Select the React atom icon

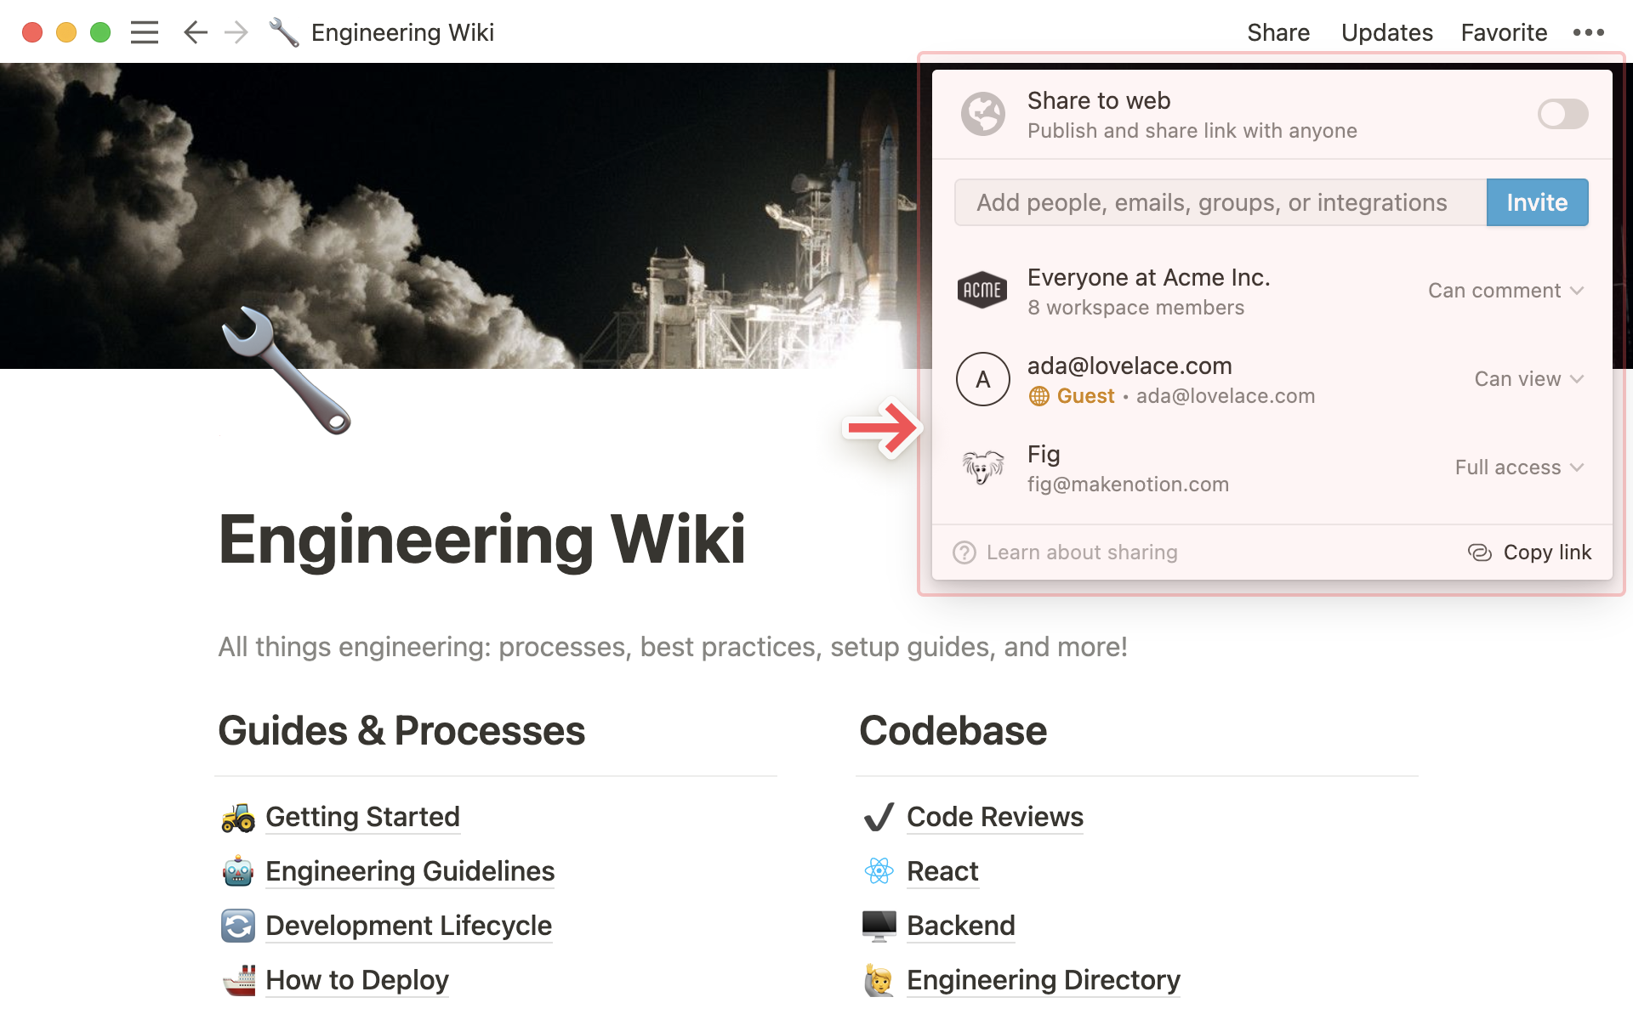tap(879, 871)
